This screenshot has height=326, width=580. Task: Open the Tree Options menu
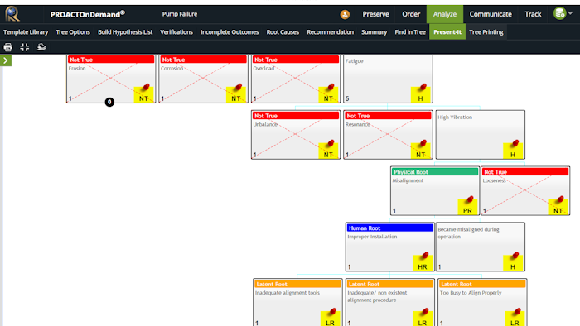(x=73, y=32)
